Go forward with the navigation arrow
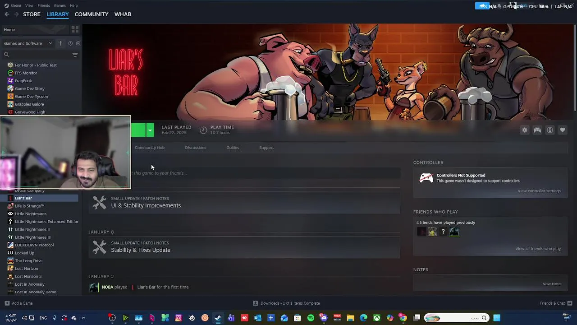The image size is (577, 325). pyautogui.click(x=16, y=14)
